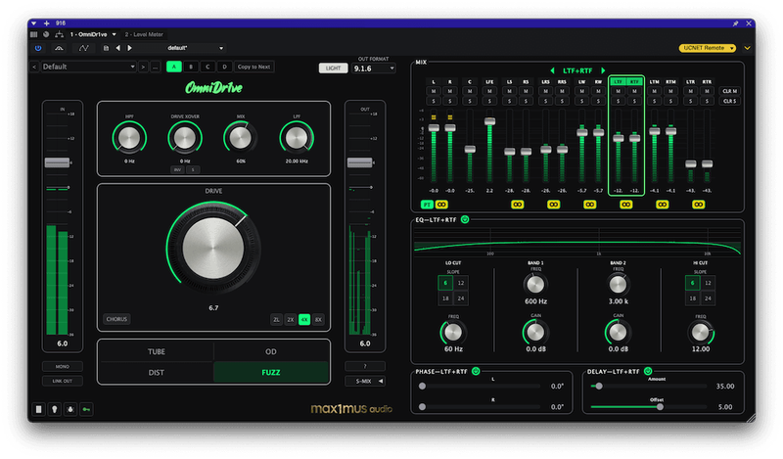
Task: Go to previous host preset arrow
Action: 118,48
